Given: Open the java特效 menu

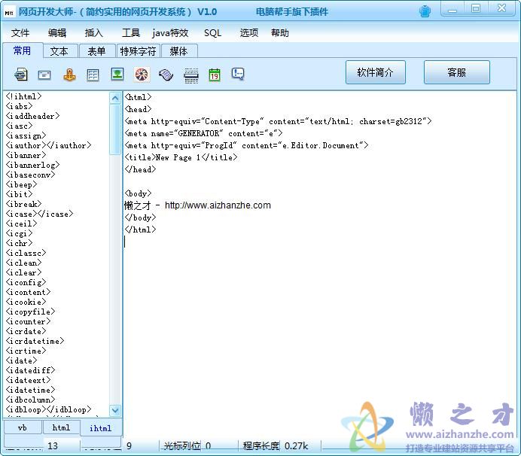Looking at the screenshot, I should (170, 32).
